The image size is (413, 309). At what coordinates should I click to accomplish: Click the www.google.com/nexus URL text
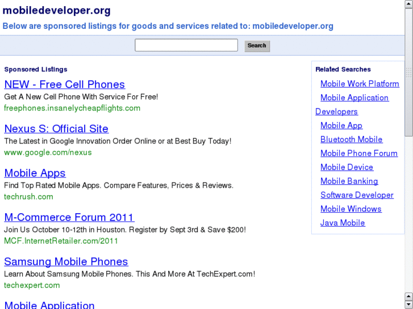48,153
